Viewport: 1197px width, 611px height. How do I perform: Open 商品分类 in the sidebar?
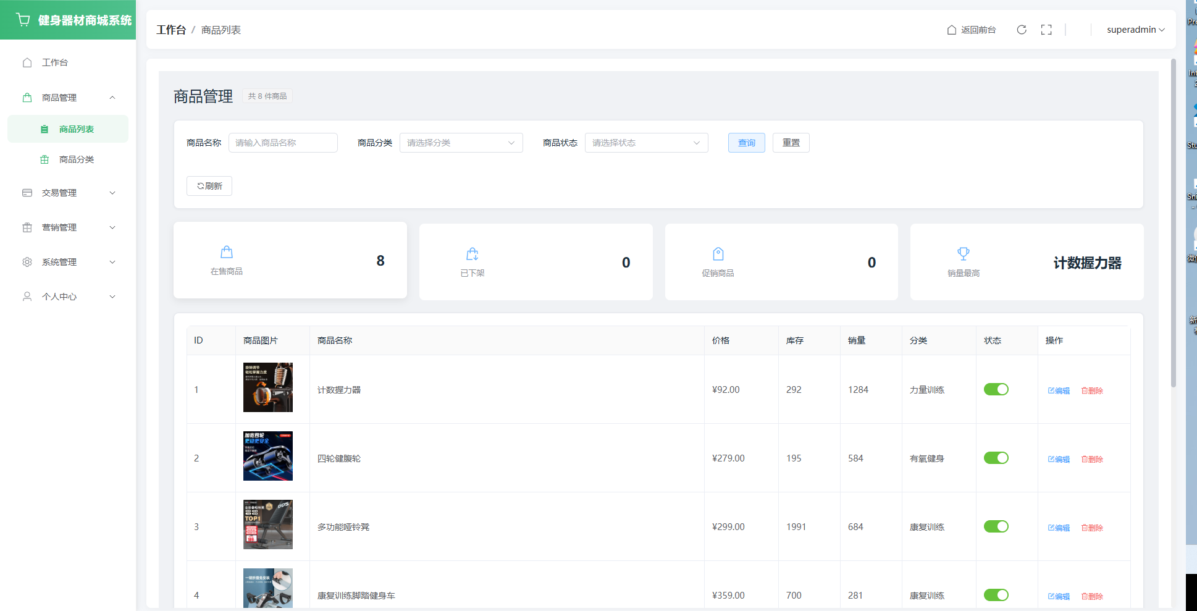76,159
